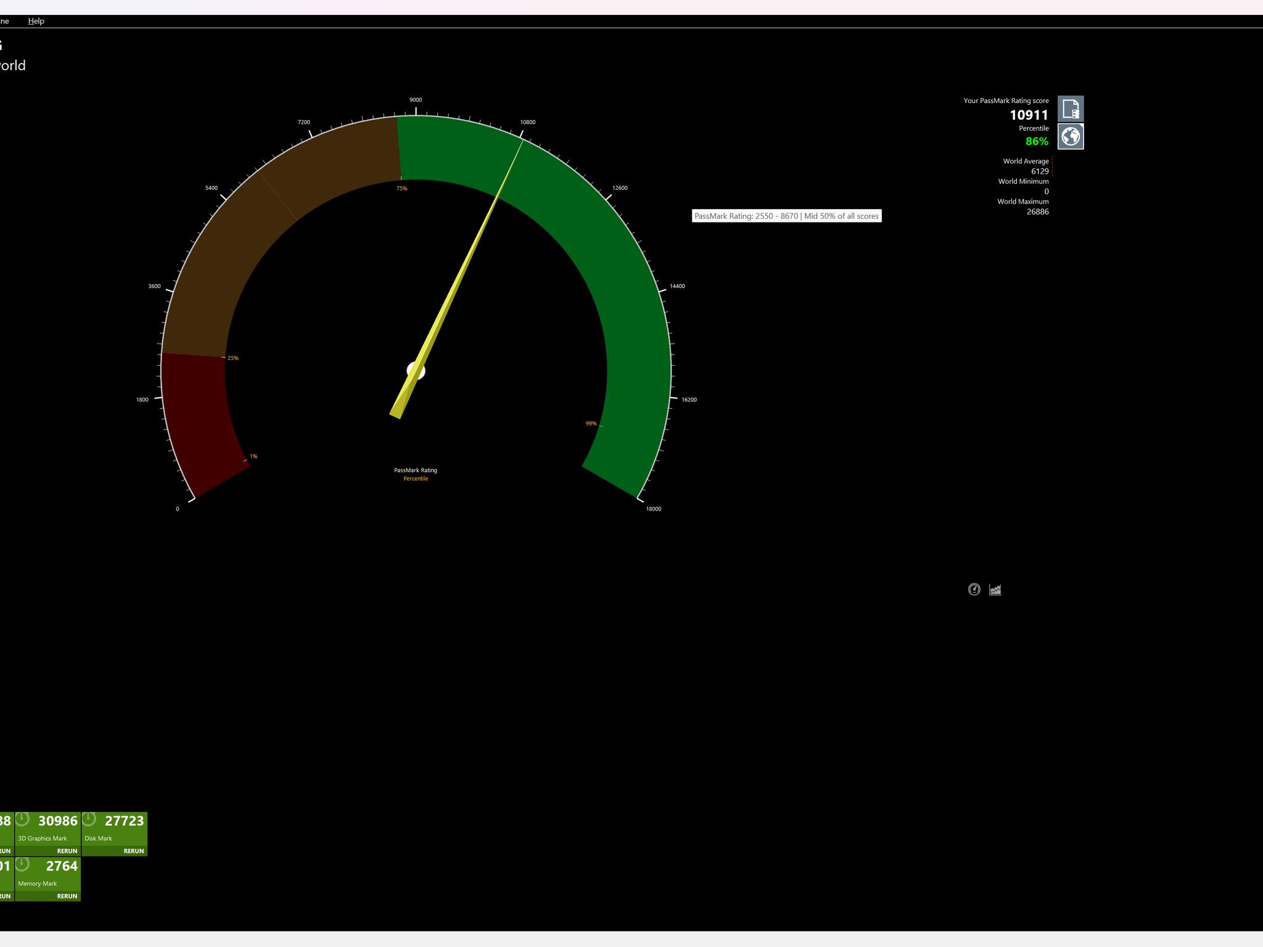This screenshot has height=947, width=1263.
Task: Click the "PassMark Rating" label below the gauge
Action: point(416,470)
